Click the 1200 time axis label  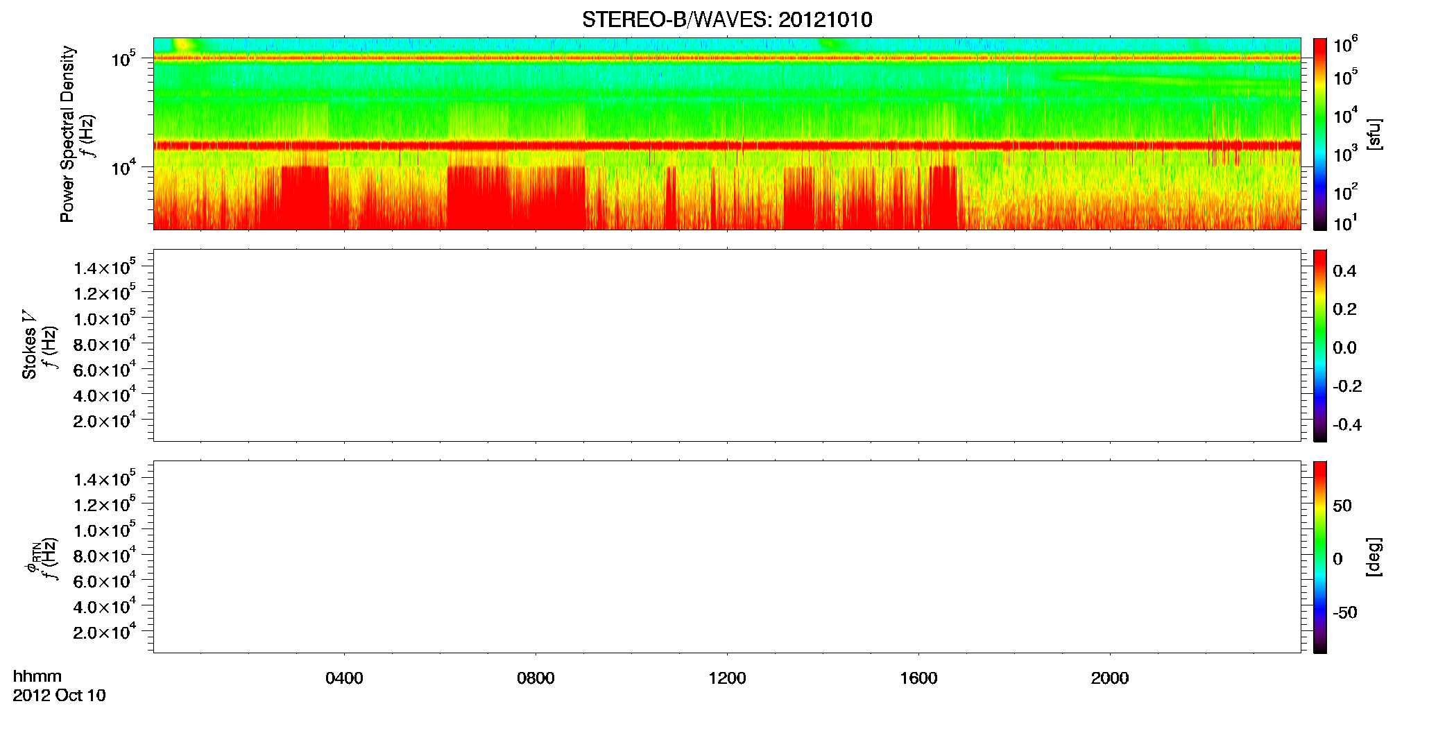coord(727,678)
